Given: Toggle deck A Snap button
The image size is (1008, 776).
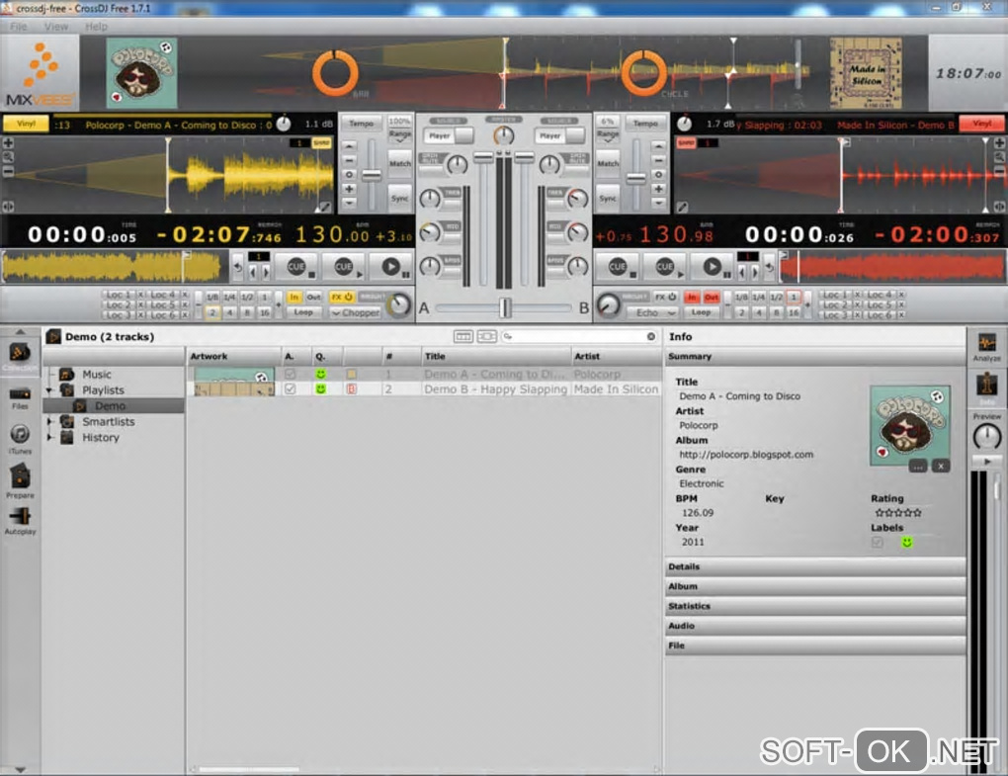Looking at the screenshot, I should 321,142.
